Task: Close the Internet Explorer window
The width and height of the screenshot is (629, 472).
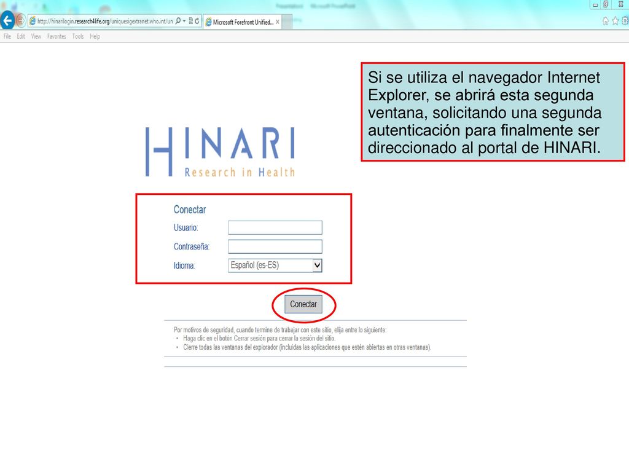Action: pyautogui.click(x=620, y=4)
